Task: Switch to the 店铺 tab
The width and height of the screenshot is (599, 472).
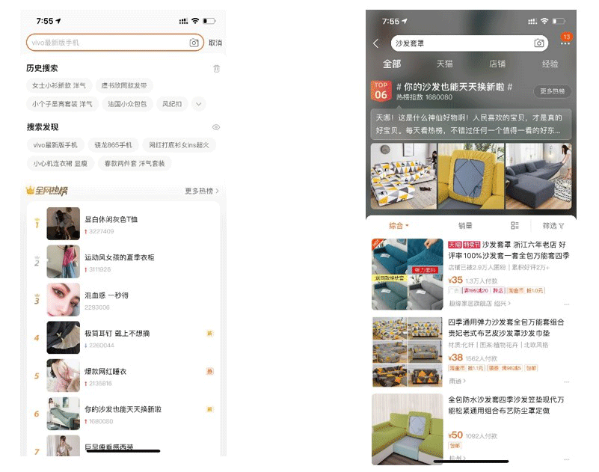Action: click(x=497, y=64)
